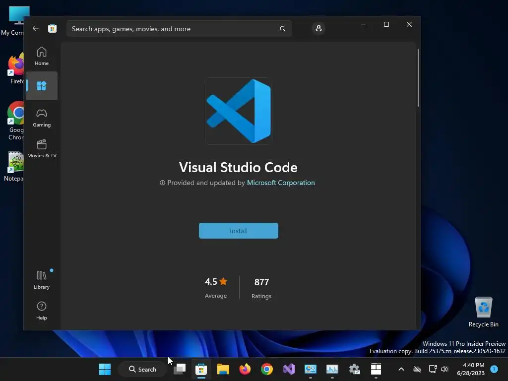Screen dimensions: 508x381
Task: Select the Google Chrome desktop shortcut
Action: 15,121
